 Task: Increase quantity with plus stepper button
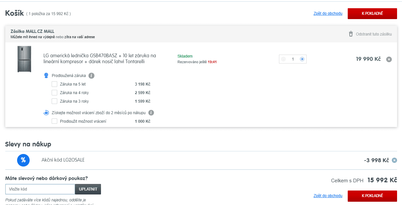coord(302,59)
